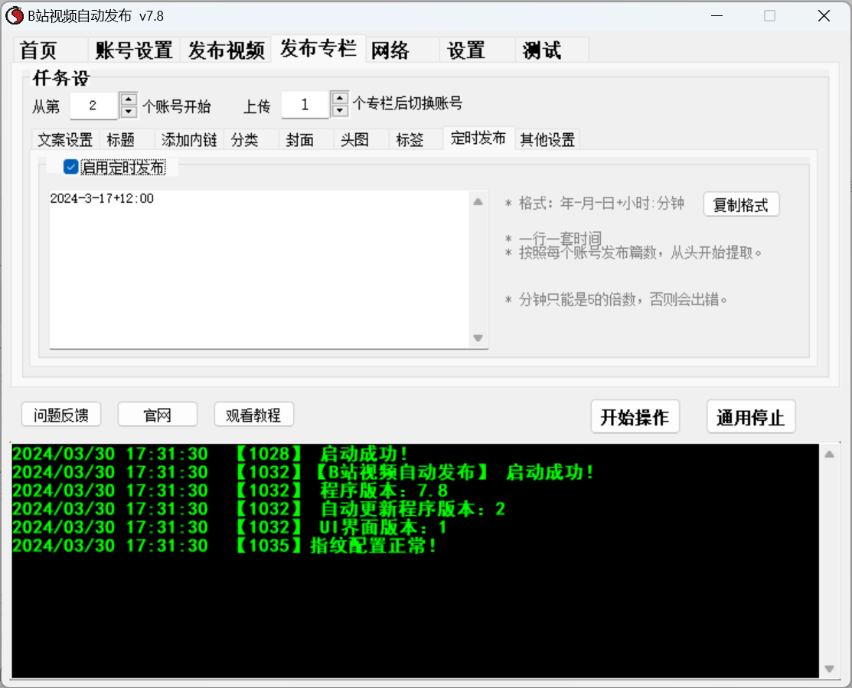This screenshot has width=852, height=688.
Task: Minimize the application window
Action: point(717,16)
